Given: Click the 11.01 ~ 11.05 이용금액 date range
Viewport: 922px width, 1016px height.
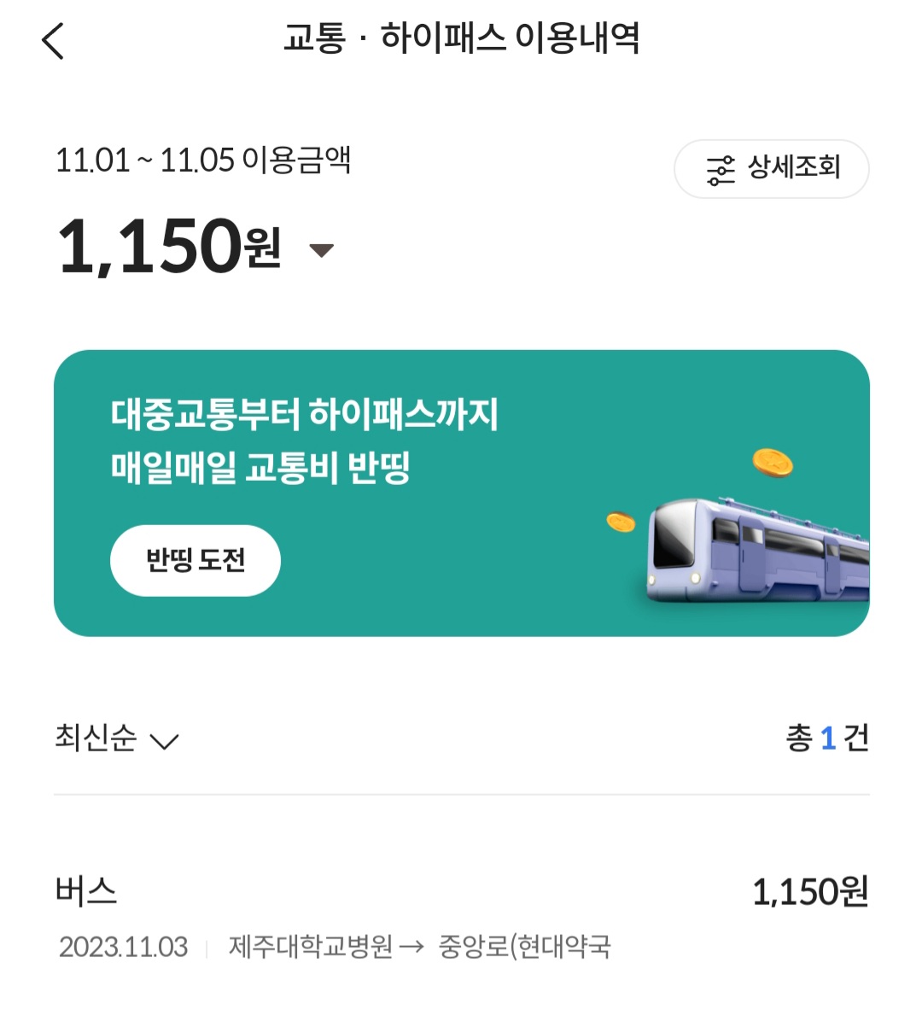Looking at the screenshot, I should click(202, 161).
